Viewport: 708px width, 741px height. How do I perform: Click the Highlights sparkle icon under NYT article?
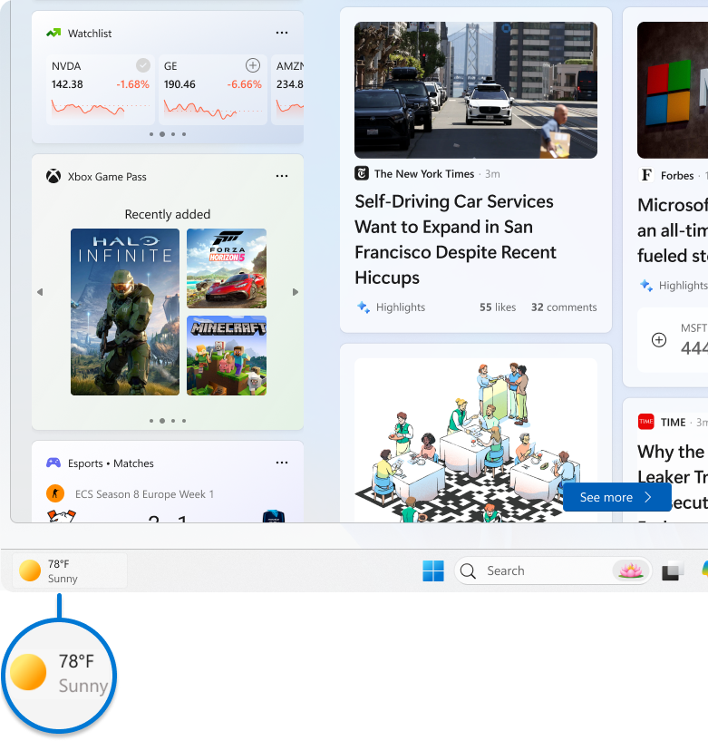click(364, 307)
